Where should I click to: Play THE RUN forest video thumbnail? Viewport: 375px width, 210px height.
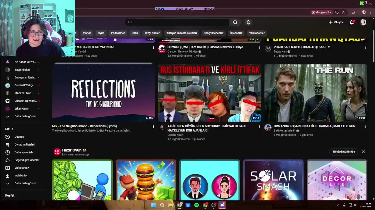(x=316, y=93)
